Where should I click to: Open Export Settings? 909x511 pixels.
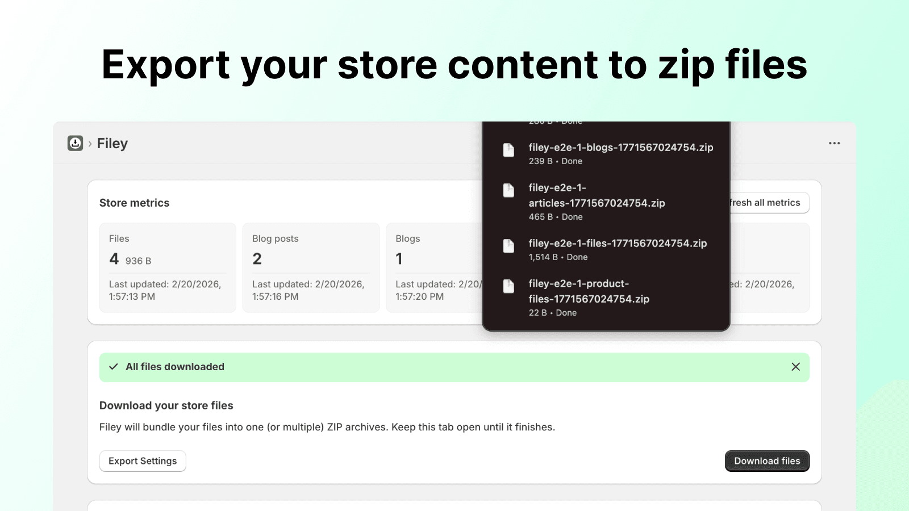(x=143, y=461)
